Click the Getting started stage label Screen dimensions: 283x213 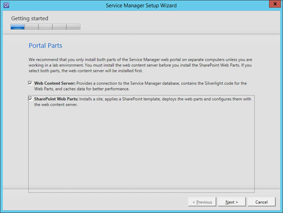pos(29,18)
